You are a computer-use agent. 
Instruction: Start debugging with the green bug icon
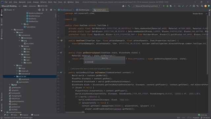pyautogui.click(x=167, y=6)
